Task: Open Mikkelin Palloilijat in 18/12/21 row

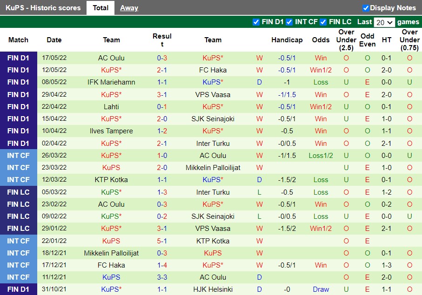Action: [x=111, y=253]
